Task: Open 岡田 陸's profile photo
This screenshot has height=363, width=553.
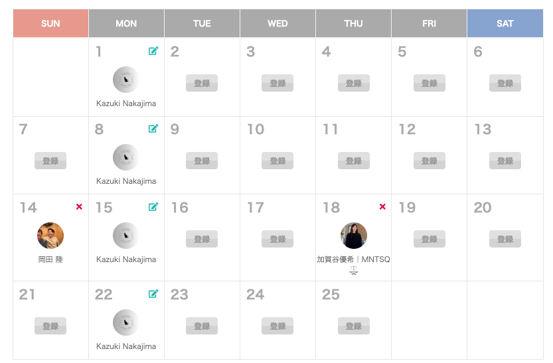Action: pyautogui.click(x=50, y=236)
